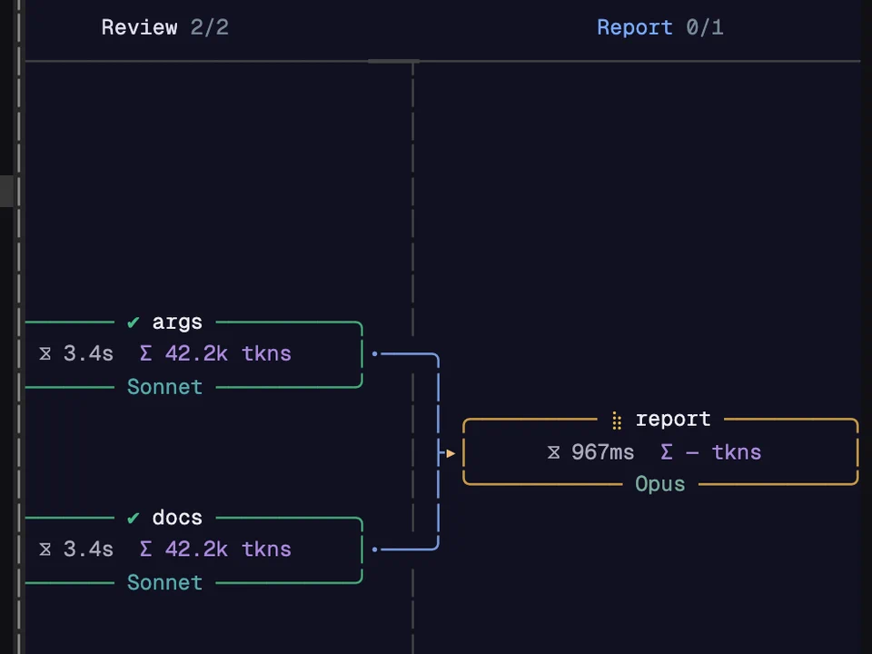Click the hourglass icon in docs node
The height and width of the screenshot is (654, 872).
coord(45,550)
